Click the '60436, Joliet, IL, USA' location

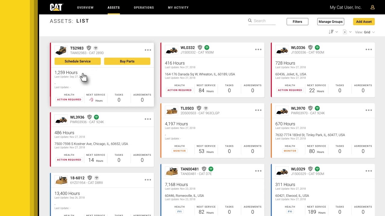tap(291, 74)
